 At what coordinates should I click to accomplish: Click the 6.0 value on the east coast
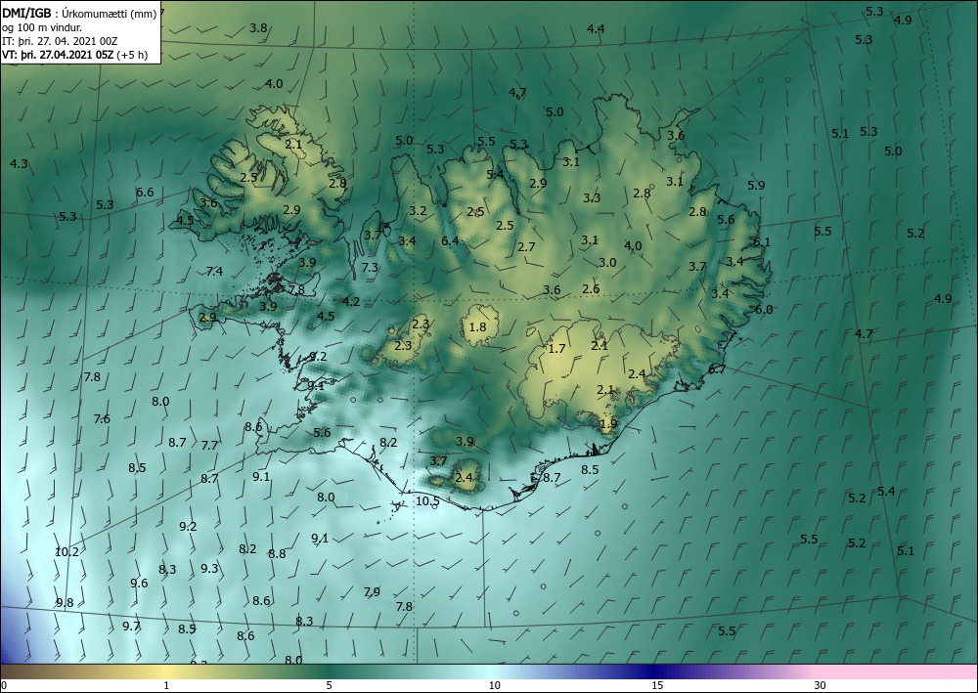tap(764, 310)
